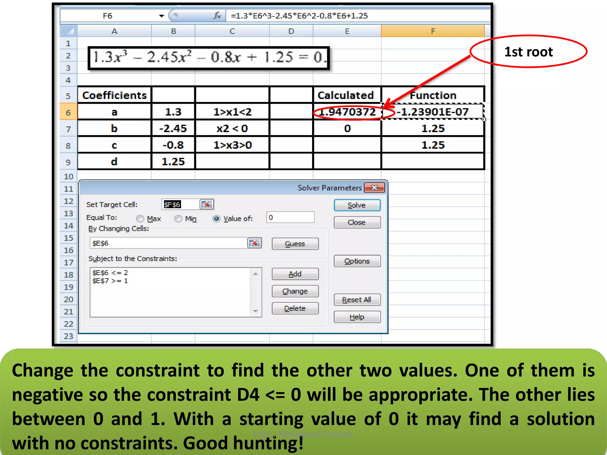Click the Close button in Solver dialog
Screen dimensions: 607x455
coord(357,222)
